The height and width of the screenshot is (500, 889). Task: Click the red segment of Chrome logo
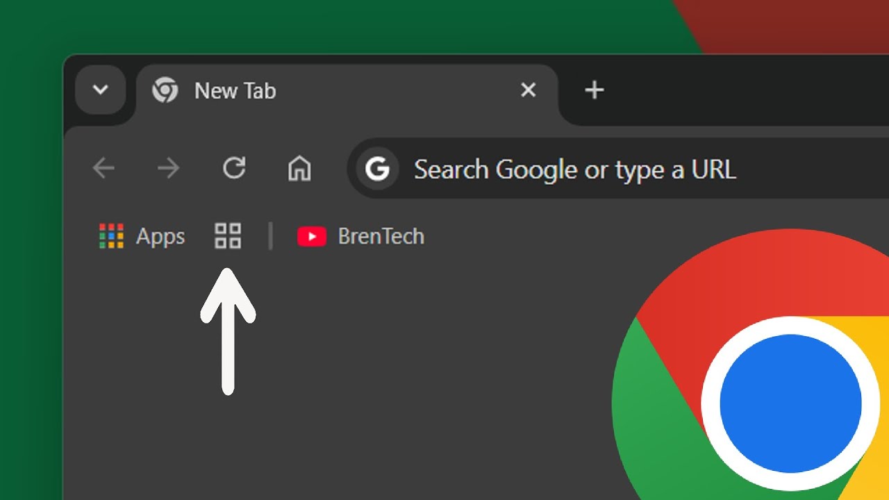[x=729, y=278]
